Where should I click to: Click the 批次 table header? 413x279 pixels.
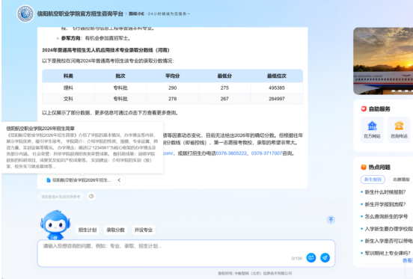(120, 76)
